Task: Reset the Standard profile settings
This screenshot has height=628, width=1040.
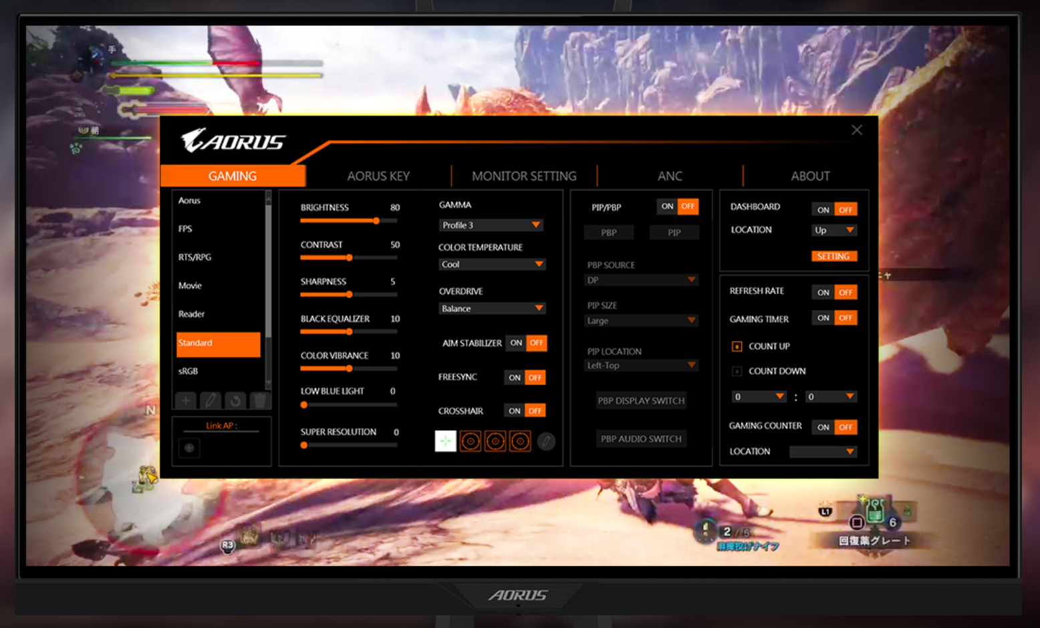Action: coord(235,400)
